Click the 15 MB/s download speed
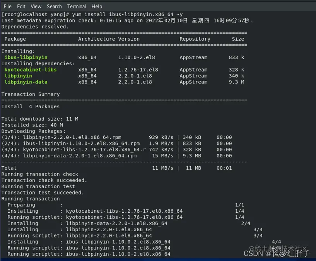 coord(162,156)
